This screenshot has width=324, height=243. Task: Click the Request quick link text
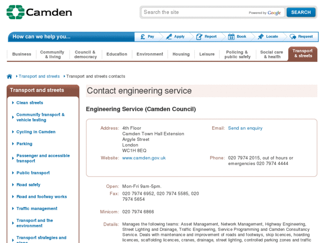pos(305,37)
